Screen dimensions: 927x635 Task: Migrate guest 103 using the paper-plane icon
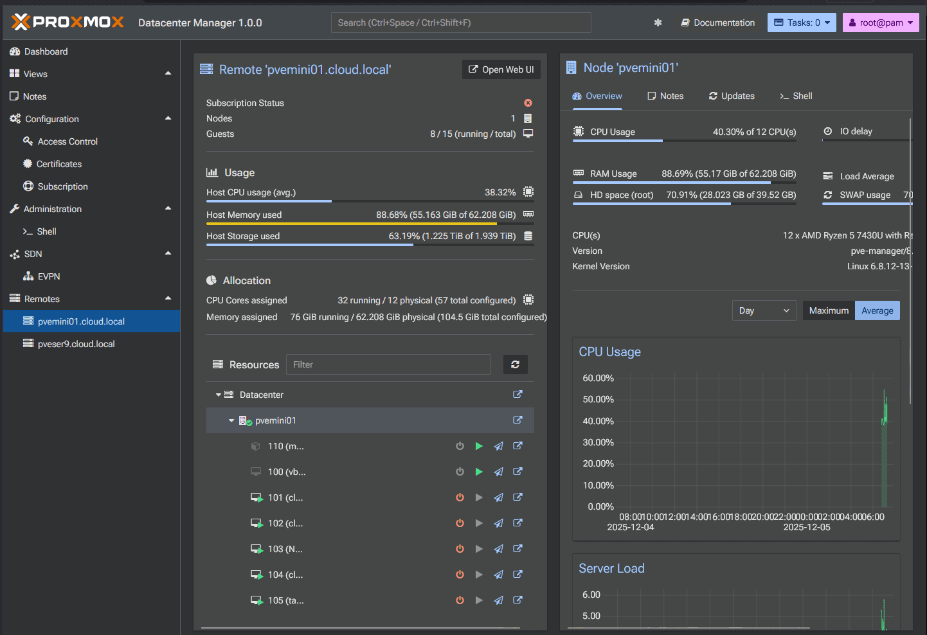(x=498, y=548)
